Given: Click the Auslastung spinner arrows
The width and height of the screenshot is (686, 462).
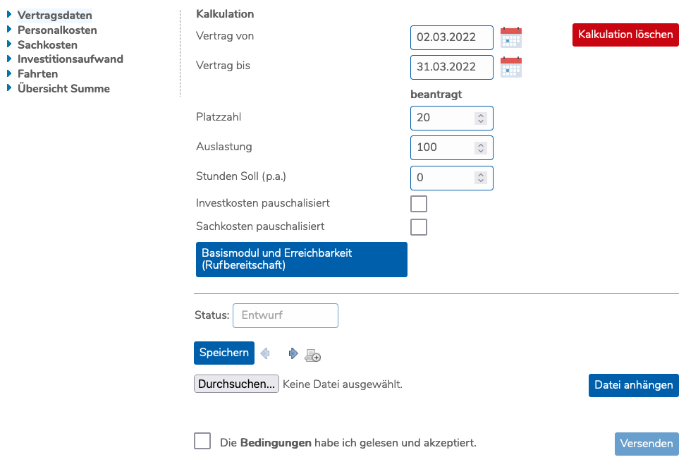Looking at the screenshot, I should tap(481, 147).
